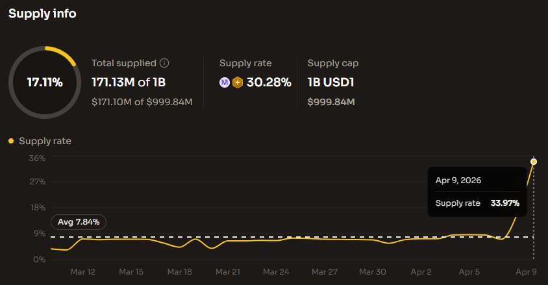Click the 27% y-axis label
This screenshot has width=548, height=285.
38,182
